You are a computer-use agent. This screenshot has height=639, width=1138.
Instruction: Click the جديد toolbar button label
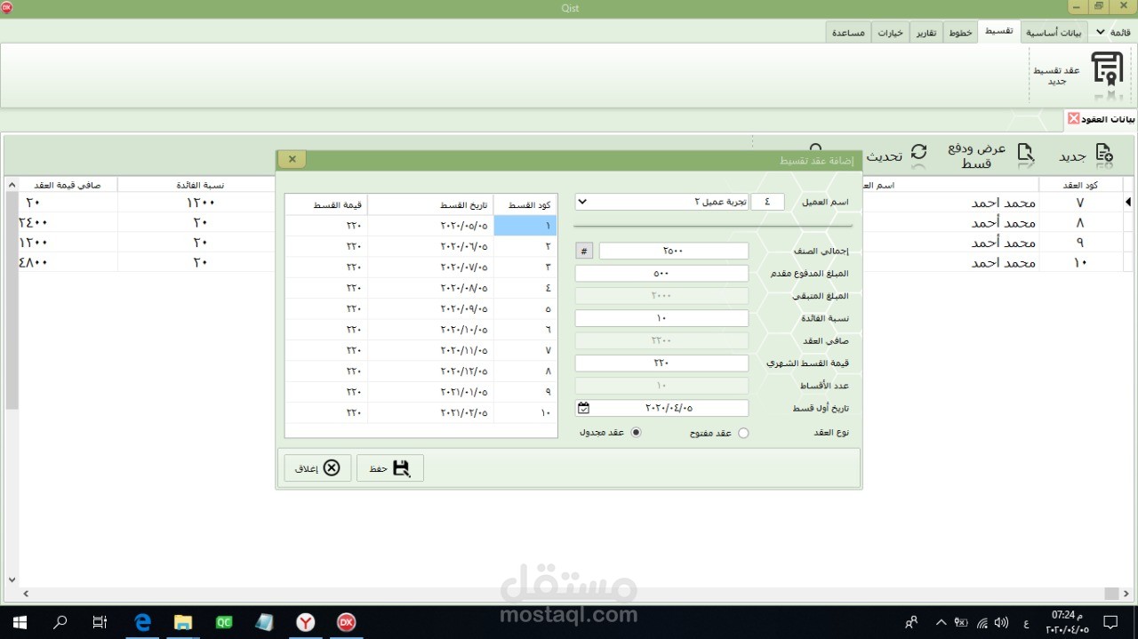pyautogui.click(x=1072, y=156)
